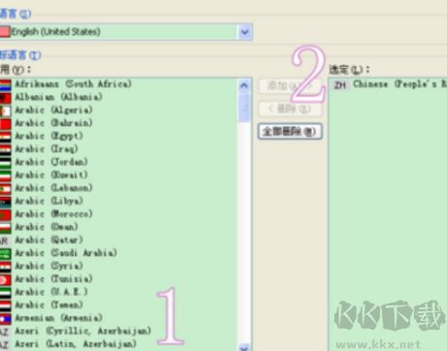Select Arabic (Bahrain) in the list
Image resolution: width=447 pixels, height=351 pixels.
[x=53, y=123]
